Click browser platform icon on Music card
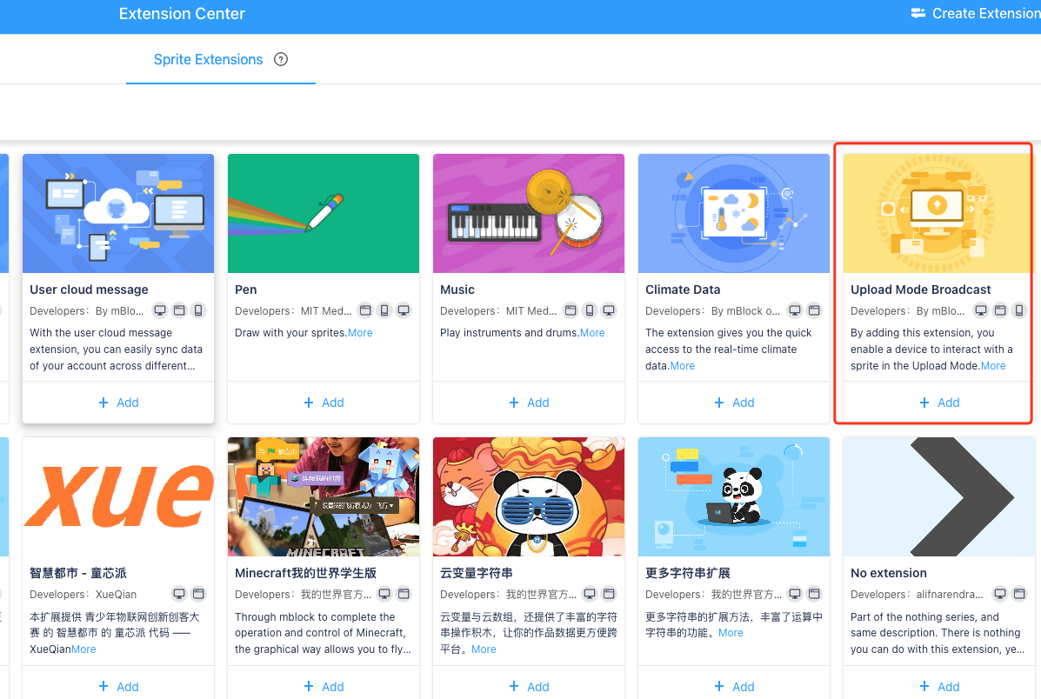The height and width of the screenshot is (699, 1041). (571, 310)
